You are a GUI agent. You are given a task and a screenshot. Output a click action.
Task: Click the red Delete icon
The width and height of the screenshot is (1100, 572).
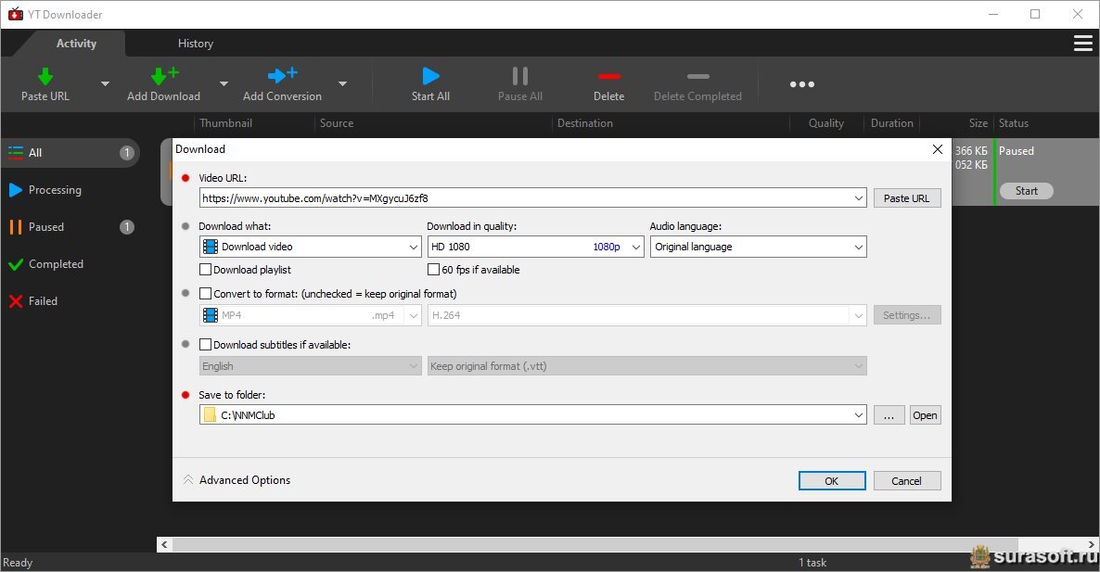click(608, 76)
